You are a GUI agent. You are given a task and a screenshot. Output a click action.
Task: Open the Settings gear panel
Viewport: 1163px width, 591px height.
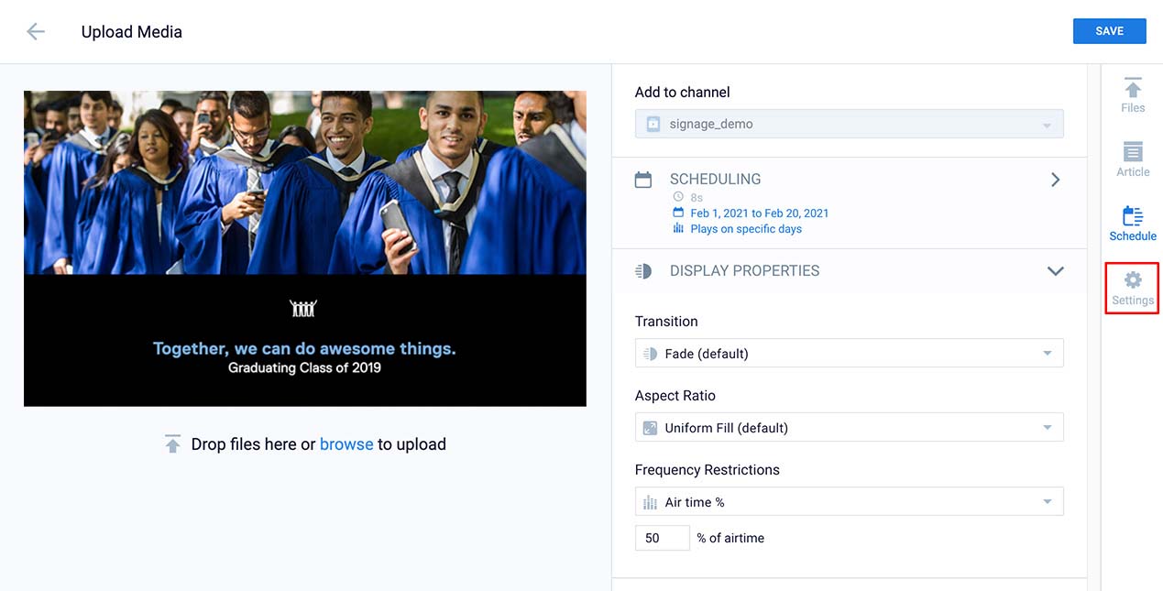pyautogui.click(x=1133, y=288)
